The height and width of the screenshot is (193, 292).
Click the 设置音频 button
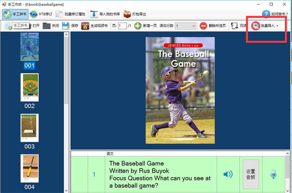tap(251, 174)
